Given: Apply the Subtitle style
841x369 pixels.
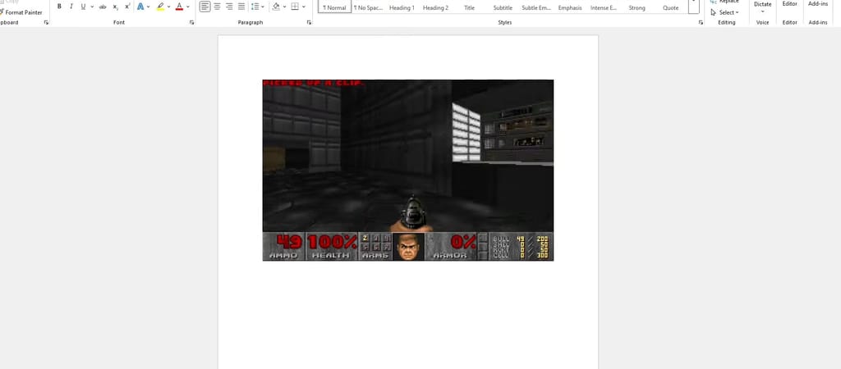Looking at the screenshot, I should 503,7.
